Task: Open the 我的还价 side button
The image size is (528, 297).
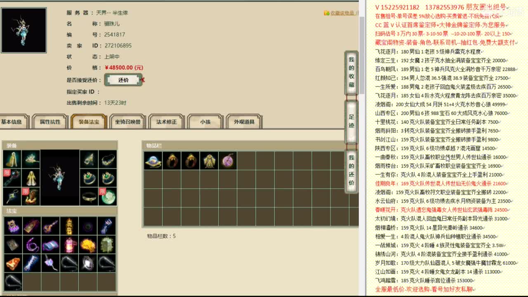Action: tap(351, 170)
